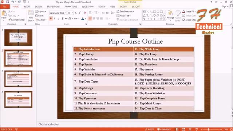Activate the Format Painter brush
The height and width of the screenshot is (131, 233).
16,20
